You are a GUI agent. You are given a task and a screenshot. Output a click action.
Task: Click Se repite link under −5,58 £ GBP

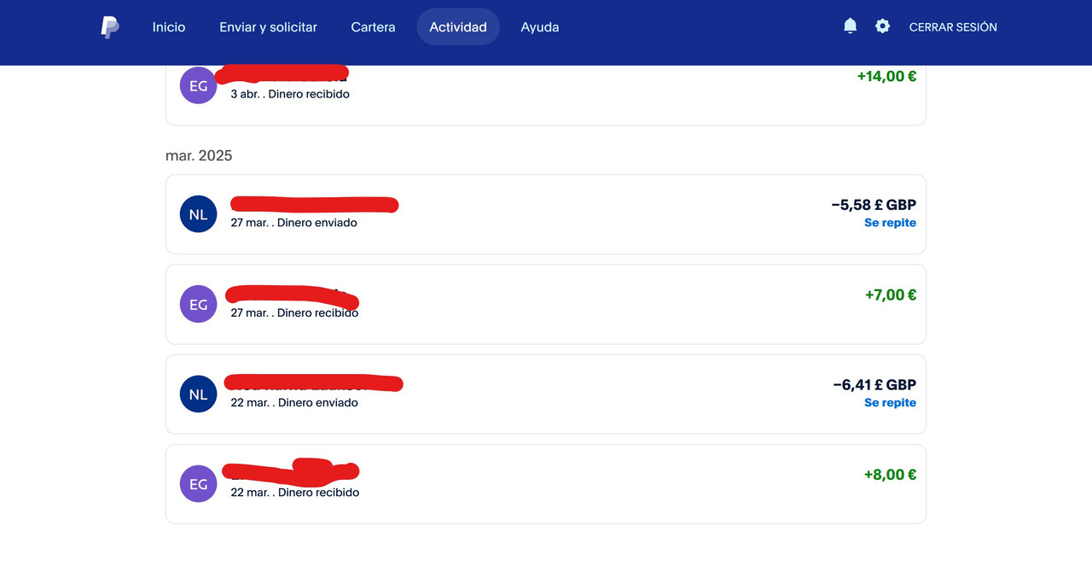[x=890, y=223]
